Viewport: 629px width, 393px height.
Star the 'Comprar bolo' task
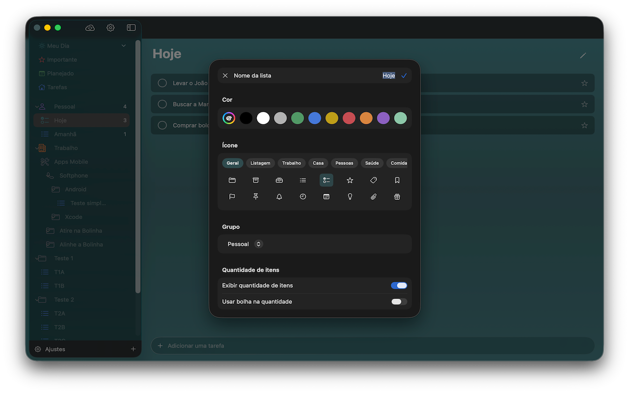pyautogui.click(x=584, y=125)
